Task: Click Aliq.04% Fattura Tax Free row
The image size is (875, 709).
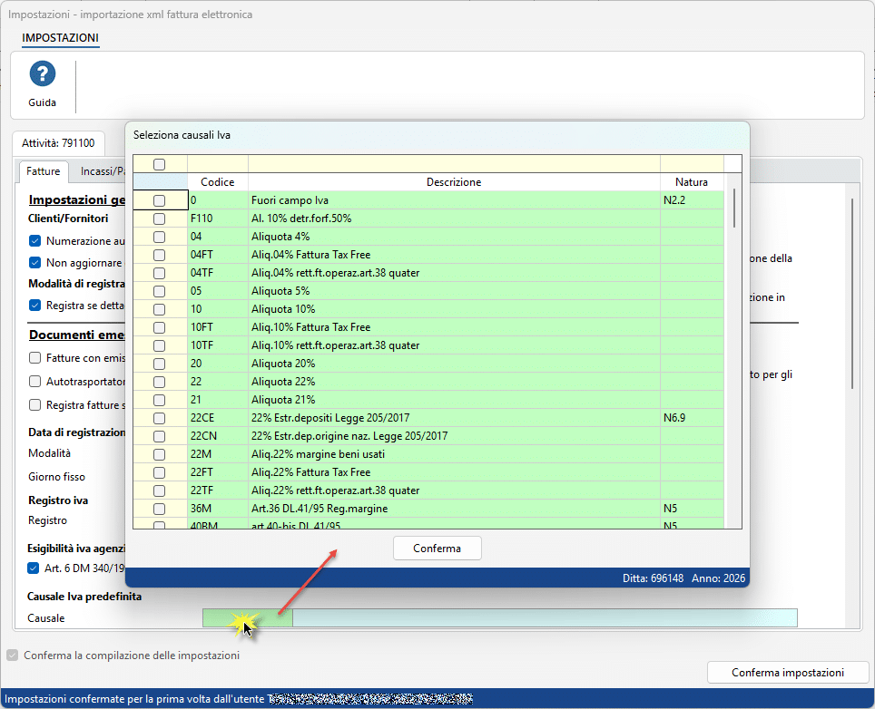Action: tap(454, 255)
